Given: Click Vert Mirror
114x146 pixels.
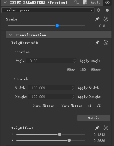Looking at the screenshot, I should (x=72, y=105).
